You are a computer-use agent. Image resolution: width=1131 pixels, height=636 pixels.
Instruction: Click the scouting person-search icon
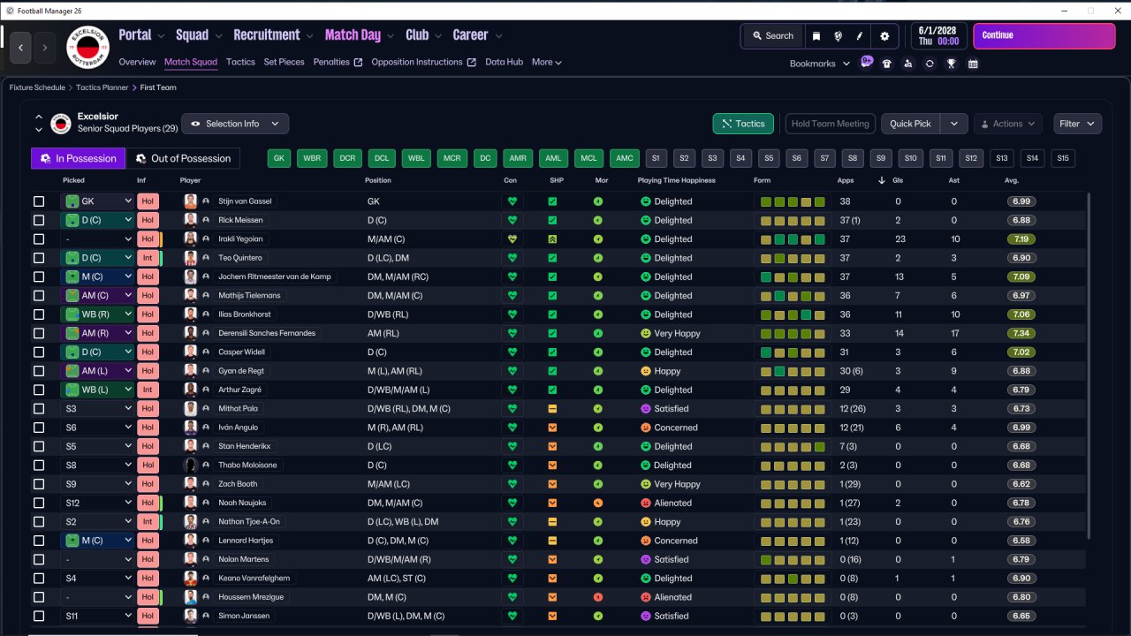coord(908,64)
